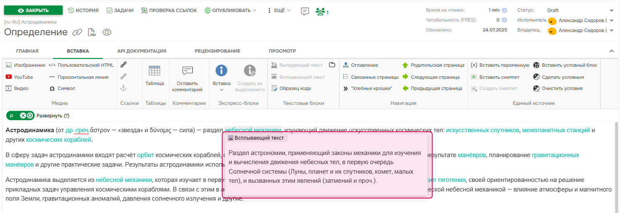Open the орбит link in second paragraph
Screen dimensions: 620x213
[x=146, y=155]
